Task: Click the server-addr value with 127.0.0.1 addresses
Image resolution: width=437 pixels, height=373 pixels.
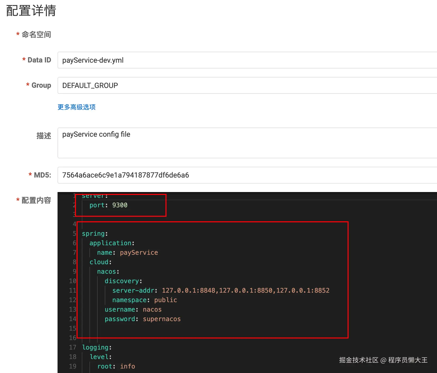Action: pos(246,291)
